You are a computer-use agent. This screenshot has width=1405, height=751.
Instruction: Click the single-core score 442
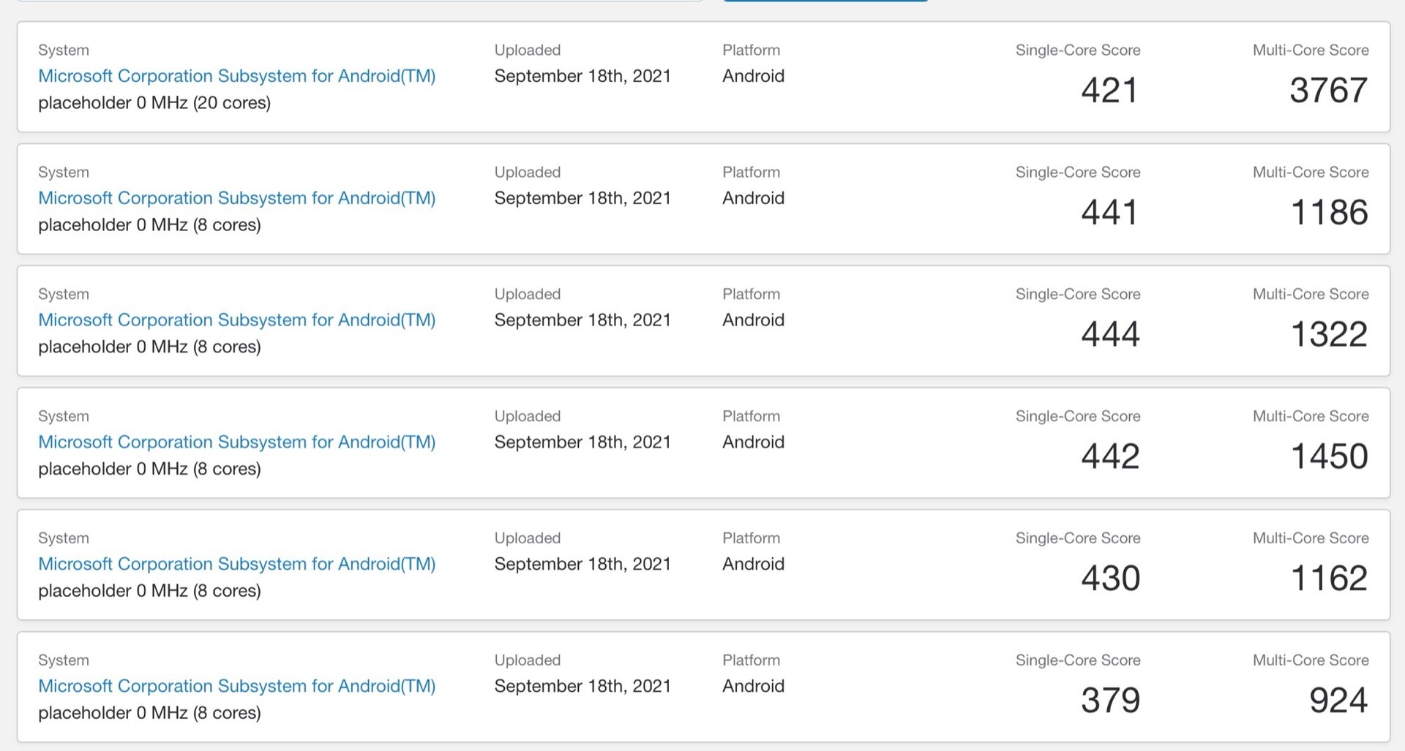tap(1110, 457)
